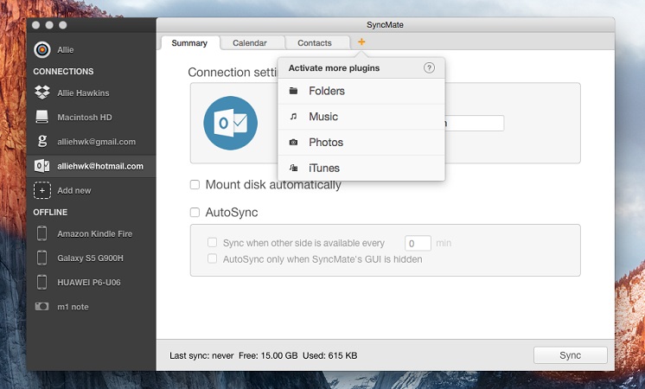Select the Amazon Kindle Fire device icon
The image size is (645, 389).
(42, 233)
